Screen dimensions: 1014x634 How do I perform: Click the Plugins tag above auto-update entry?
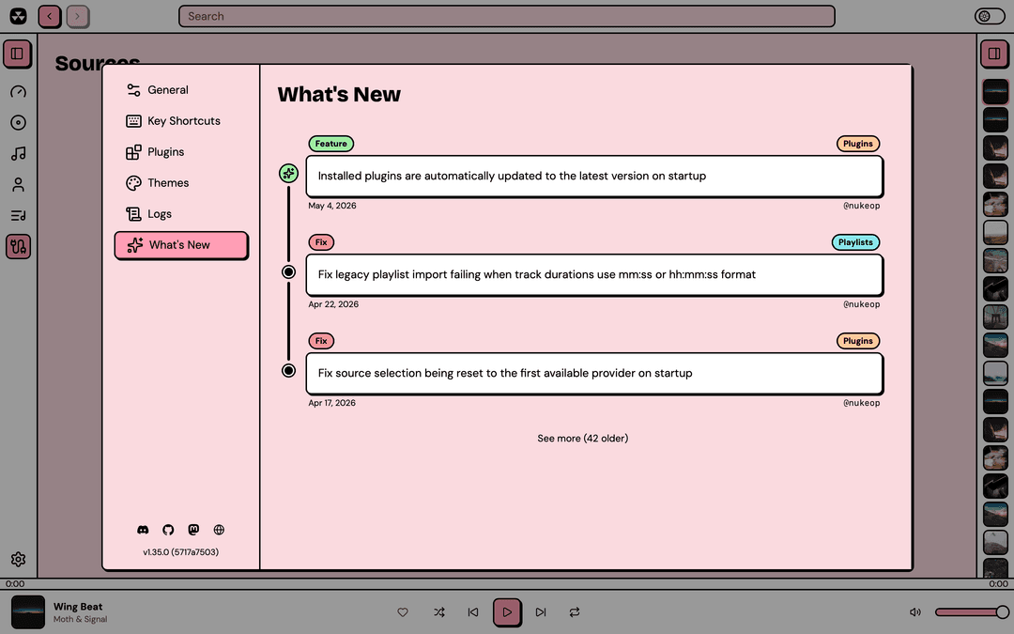click(857, 144)
